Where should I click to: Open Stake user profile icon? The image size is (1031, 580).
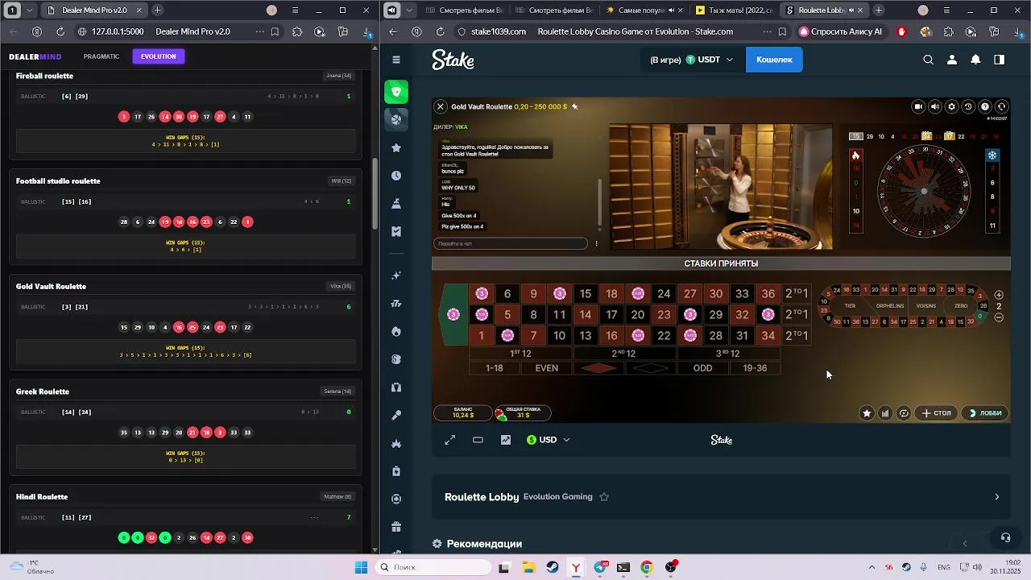pos(951,60)
